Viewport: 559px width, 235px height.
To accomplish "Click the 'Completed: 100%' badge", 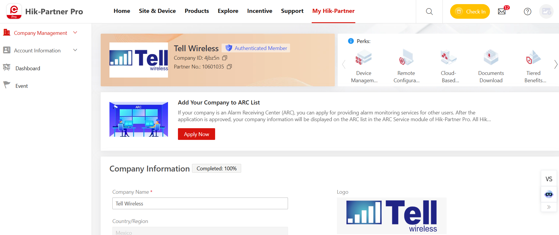I will coord(217,168).
